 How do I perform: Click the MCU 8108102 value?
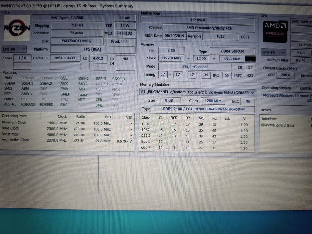[x=124, y=33]
